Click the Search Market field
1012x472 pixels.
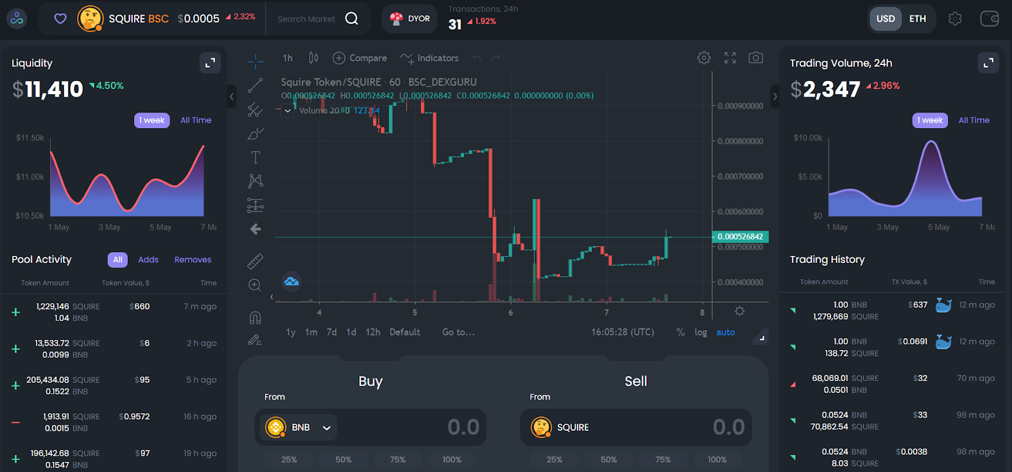point(307,19)
